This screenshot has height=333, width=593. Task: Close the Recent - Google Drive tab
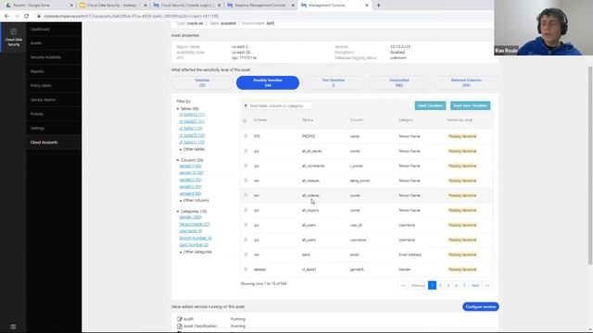71,6
